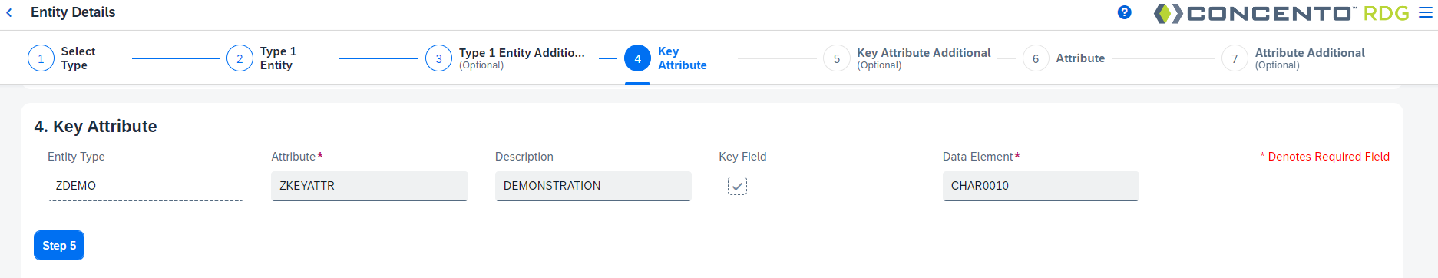
Task: Click step 4 Key Attribute circle
Action: [x=637, y=58]
